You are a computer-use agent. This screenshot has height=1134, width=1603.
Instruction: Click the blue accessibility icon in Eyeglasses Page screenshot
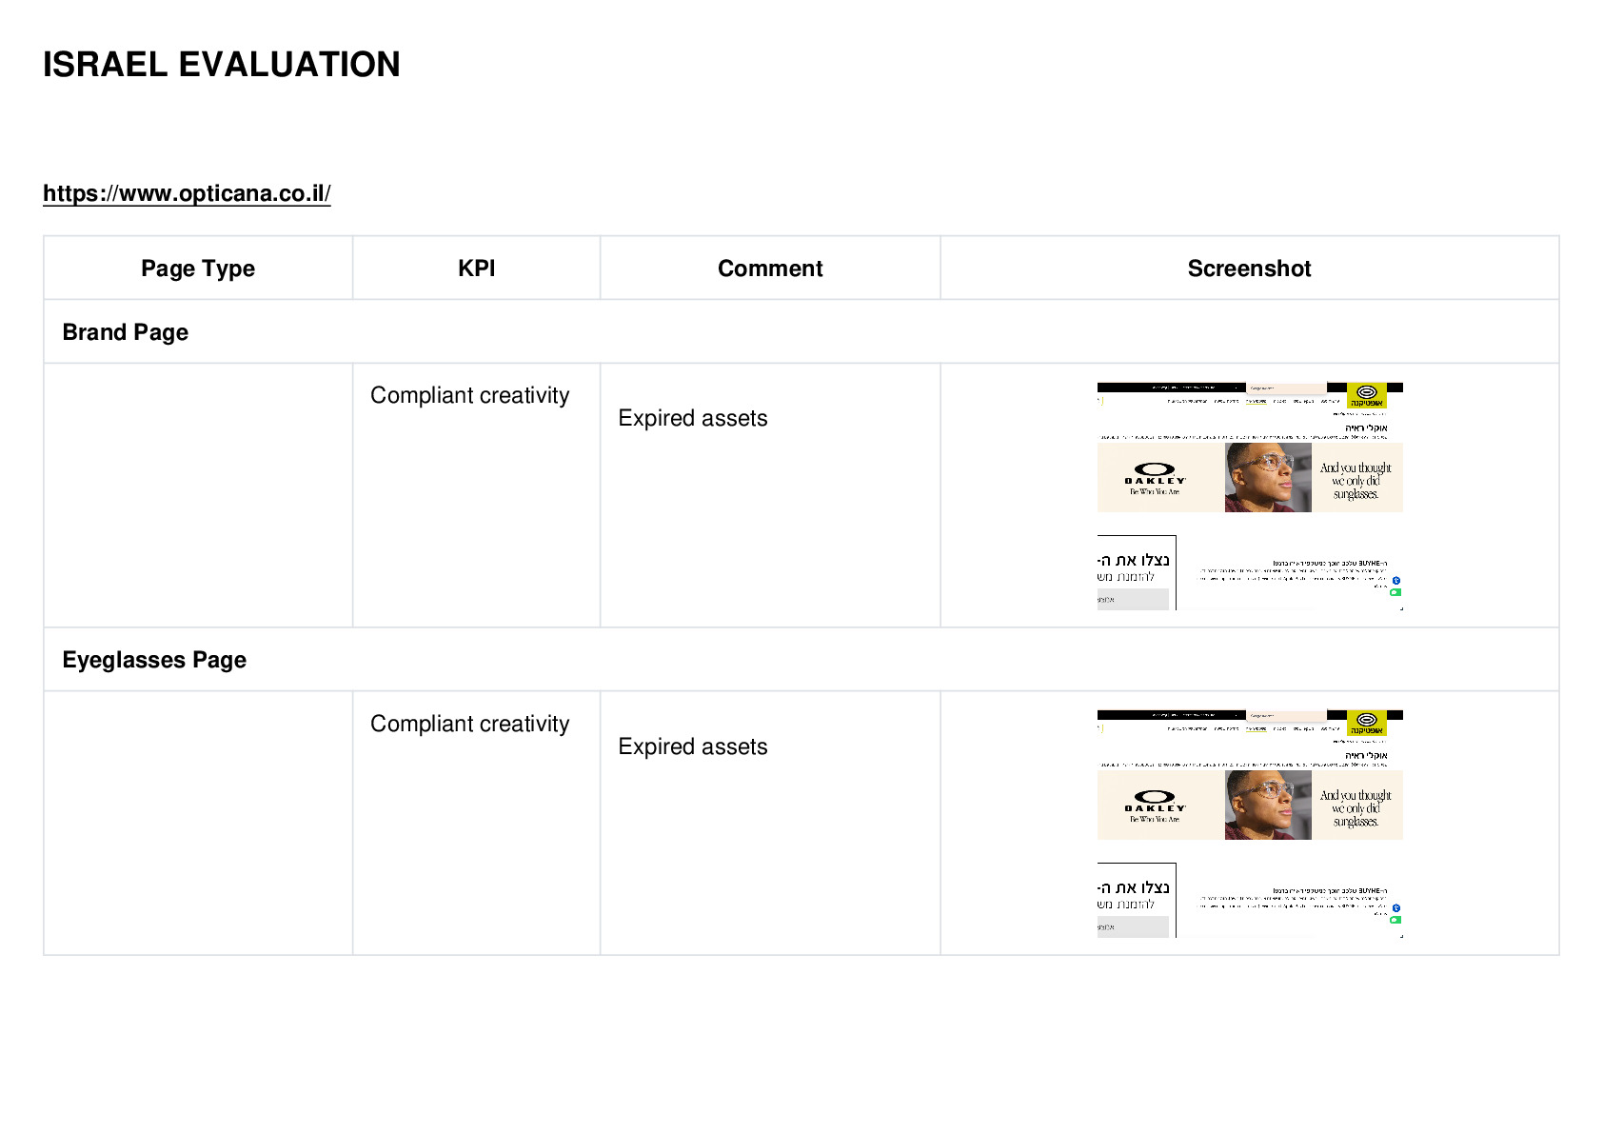click(1396, 907)
